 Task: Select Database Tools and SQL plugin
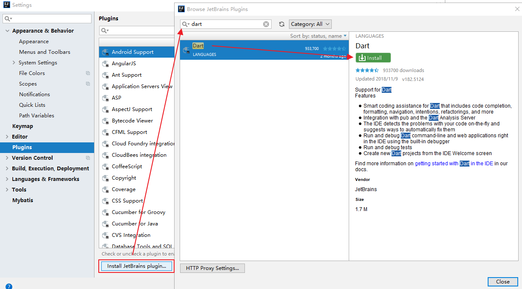point(136,246)
